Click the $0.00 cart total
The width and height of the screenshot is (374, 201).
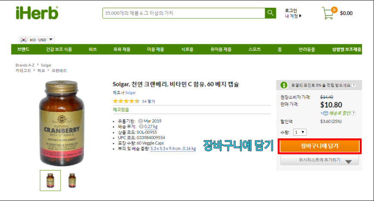click(346, 13)
